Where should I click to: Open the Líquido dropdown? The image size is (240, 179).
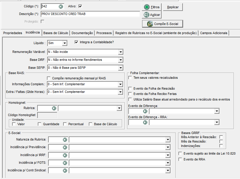(65, 43)
